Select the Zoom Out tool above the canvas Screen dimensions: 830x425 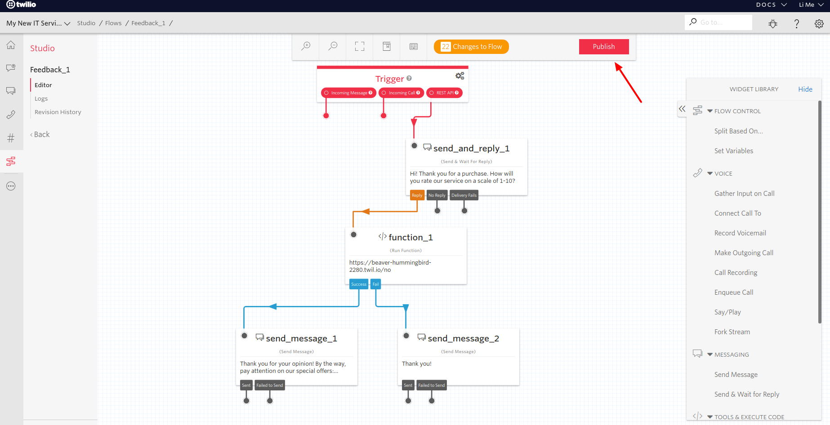(x=333, y=46)
